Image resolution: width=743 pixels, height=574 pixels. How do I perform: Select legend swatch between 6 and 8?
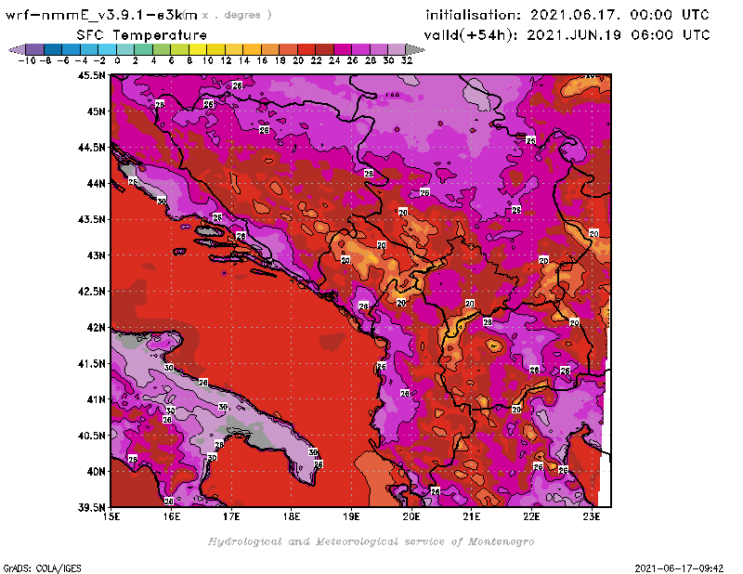click(x=179, y=49)
